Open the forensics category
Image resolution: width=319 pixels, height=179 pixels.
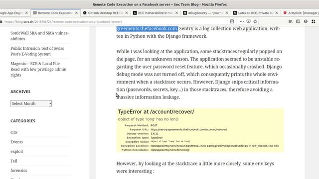tap(19, 171)
